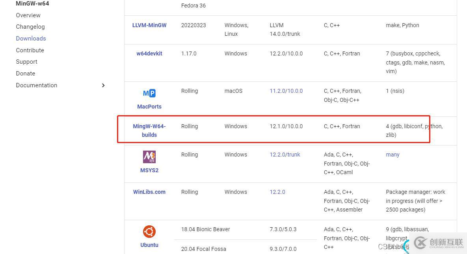
Task: Open the LLVM-MinGW link
Action: [x=149, y=25]
